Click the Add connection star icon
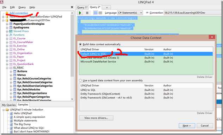The image size is (223, 135). [7, 13]
